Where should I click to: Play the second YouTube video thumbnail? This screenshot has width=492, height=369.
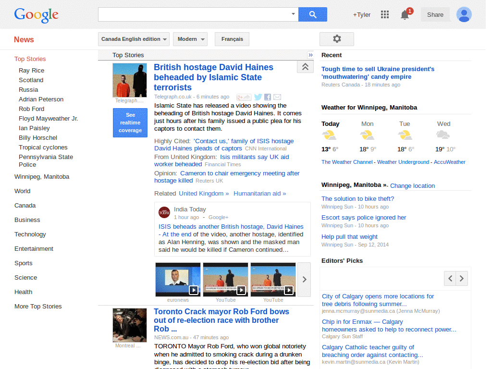point(273,280)
